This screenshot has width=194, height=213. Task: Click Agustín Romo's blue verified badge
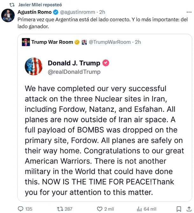[x=55, y=12]
